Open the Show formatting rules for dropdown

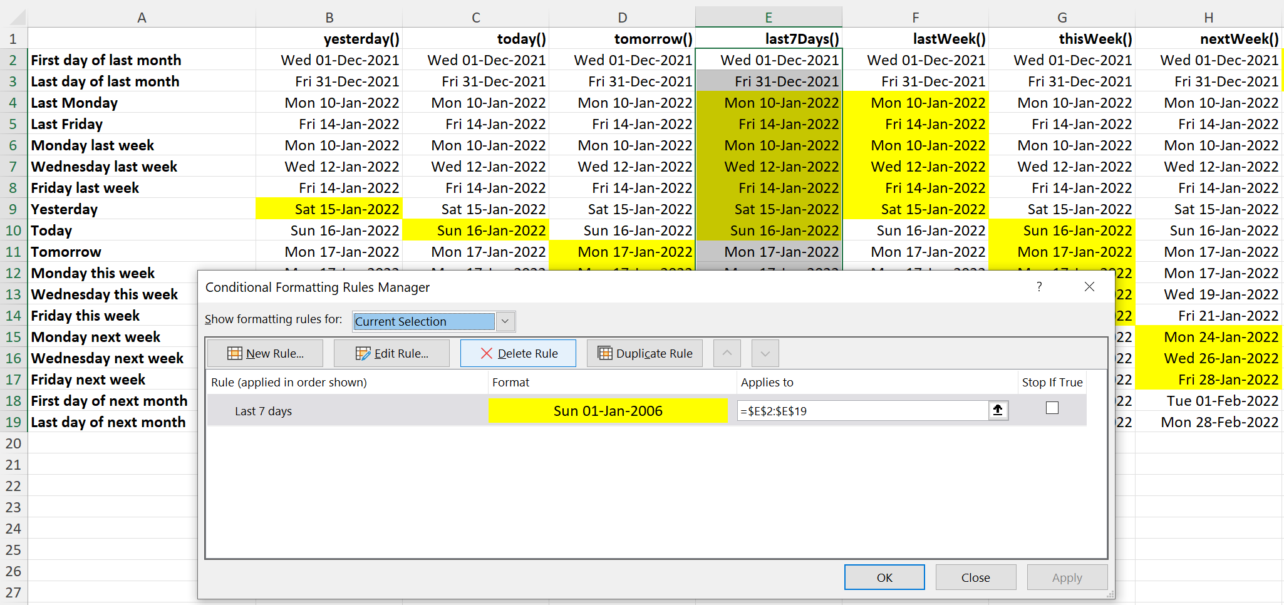click(x=505, y=321)
